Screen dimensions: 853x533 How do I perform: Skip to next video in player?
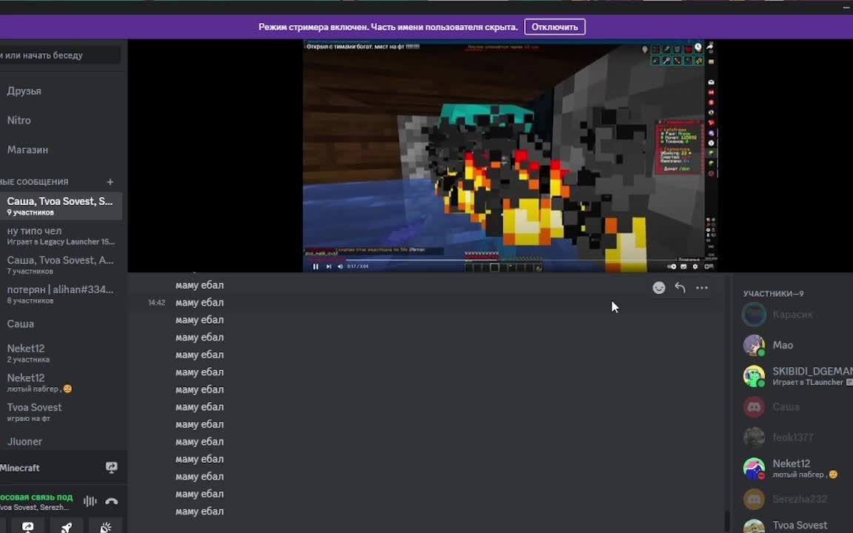pos(329,266)
